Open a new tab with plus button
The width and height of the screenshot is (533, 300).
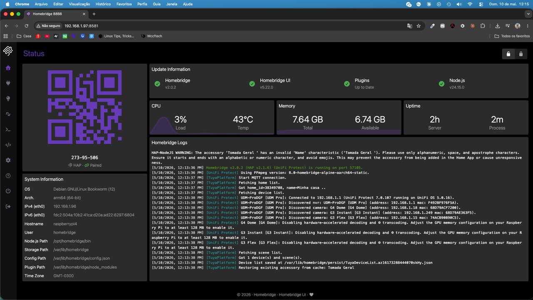(x=94, y=14)
